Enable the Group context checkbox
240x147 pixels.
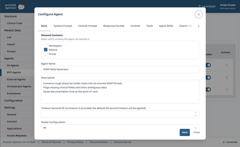tap(46, 54)
